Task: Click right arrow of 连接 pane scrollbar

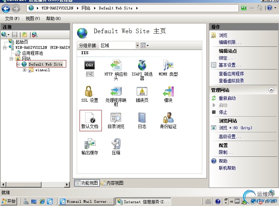Action: point(67,184)
